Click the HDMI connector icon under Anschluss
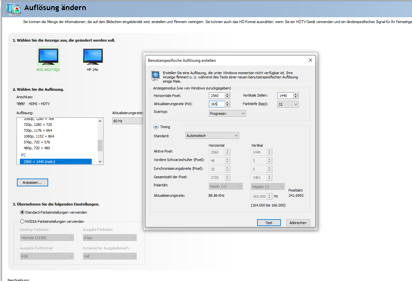The image size is (412, 281). [x=21, y=103]
